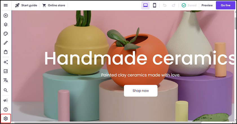The image size is (237, 124).
Task: Open website styles palette icon
Action: (x=6, y=34)
